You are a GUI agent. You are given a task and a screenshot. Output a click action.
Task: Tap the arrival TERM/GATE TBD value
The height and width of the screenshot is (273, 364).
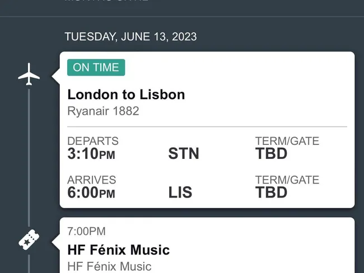click(x=271, y=192)
